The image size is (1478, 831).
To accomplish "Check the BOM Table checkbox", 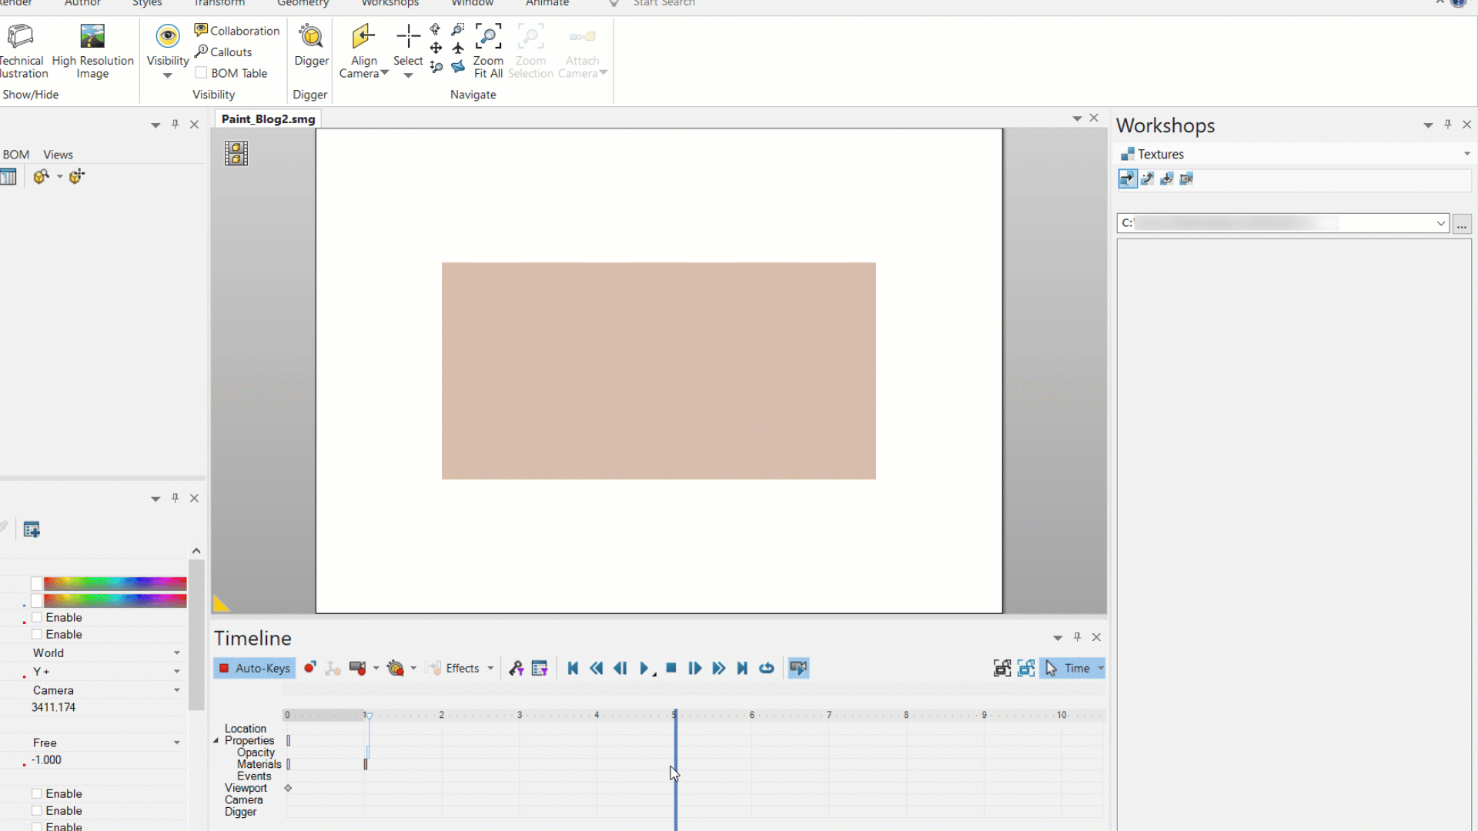I will click(201, 73).
